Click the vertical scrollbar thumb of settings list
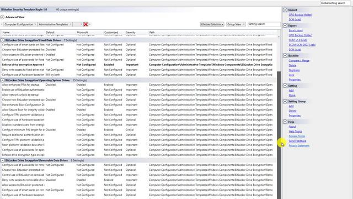 [279, 135]
